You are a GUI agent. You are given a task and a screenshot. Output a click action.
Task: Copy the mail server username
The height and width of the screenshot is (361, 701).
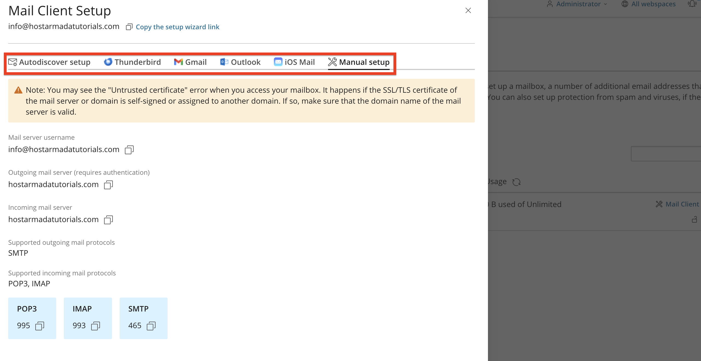pos(129,150)
